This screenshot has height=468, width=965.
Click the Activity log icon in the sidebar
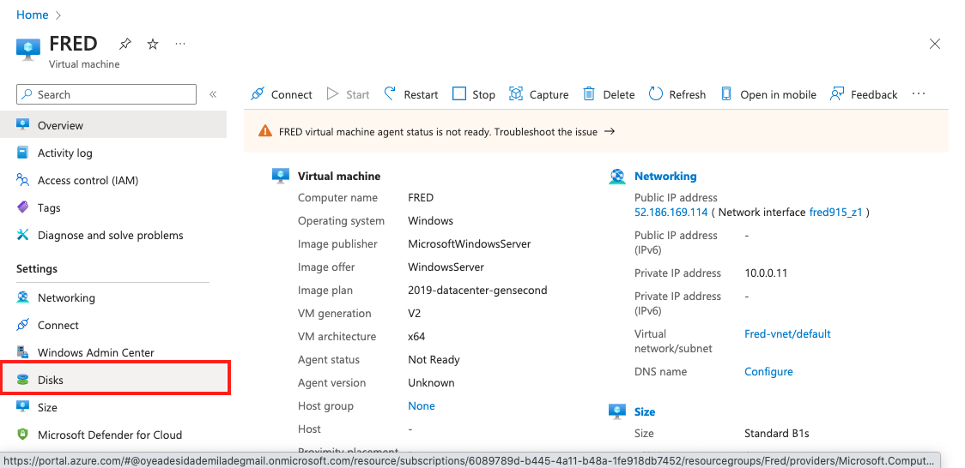coord(23,153)
